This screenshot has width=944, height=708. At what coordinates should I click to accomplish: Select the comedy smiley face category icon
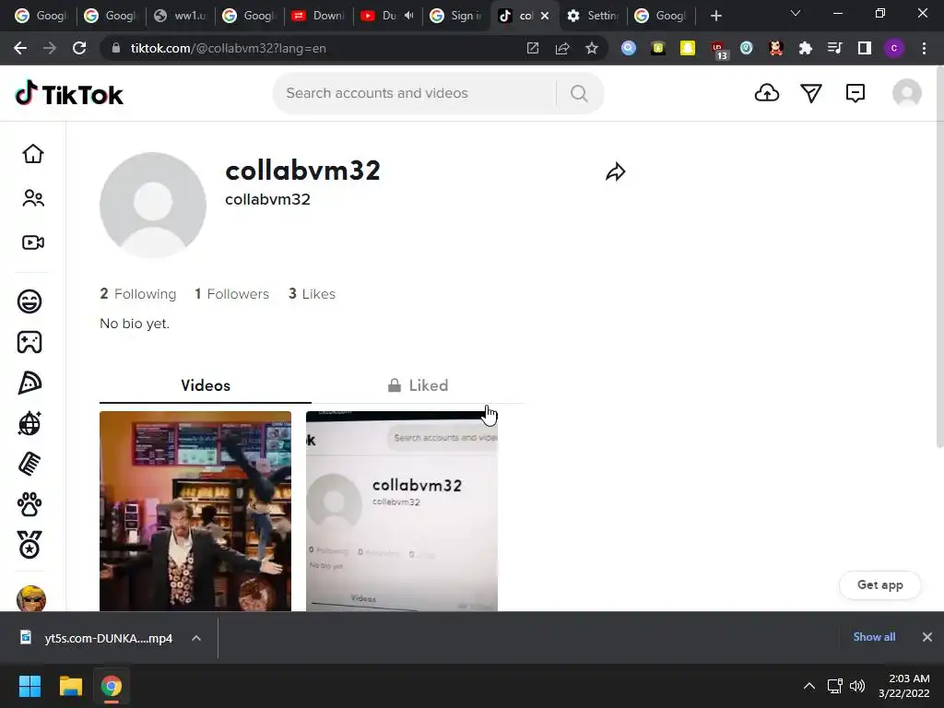[29, 301]
